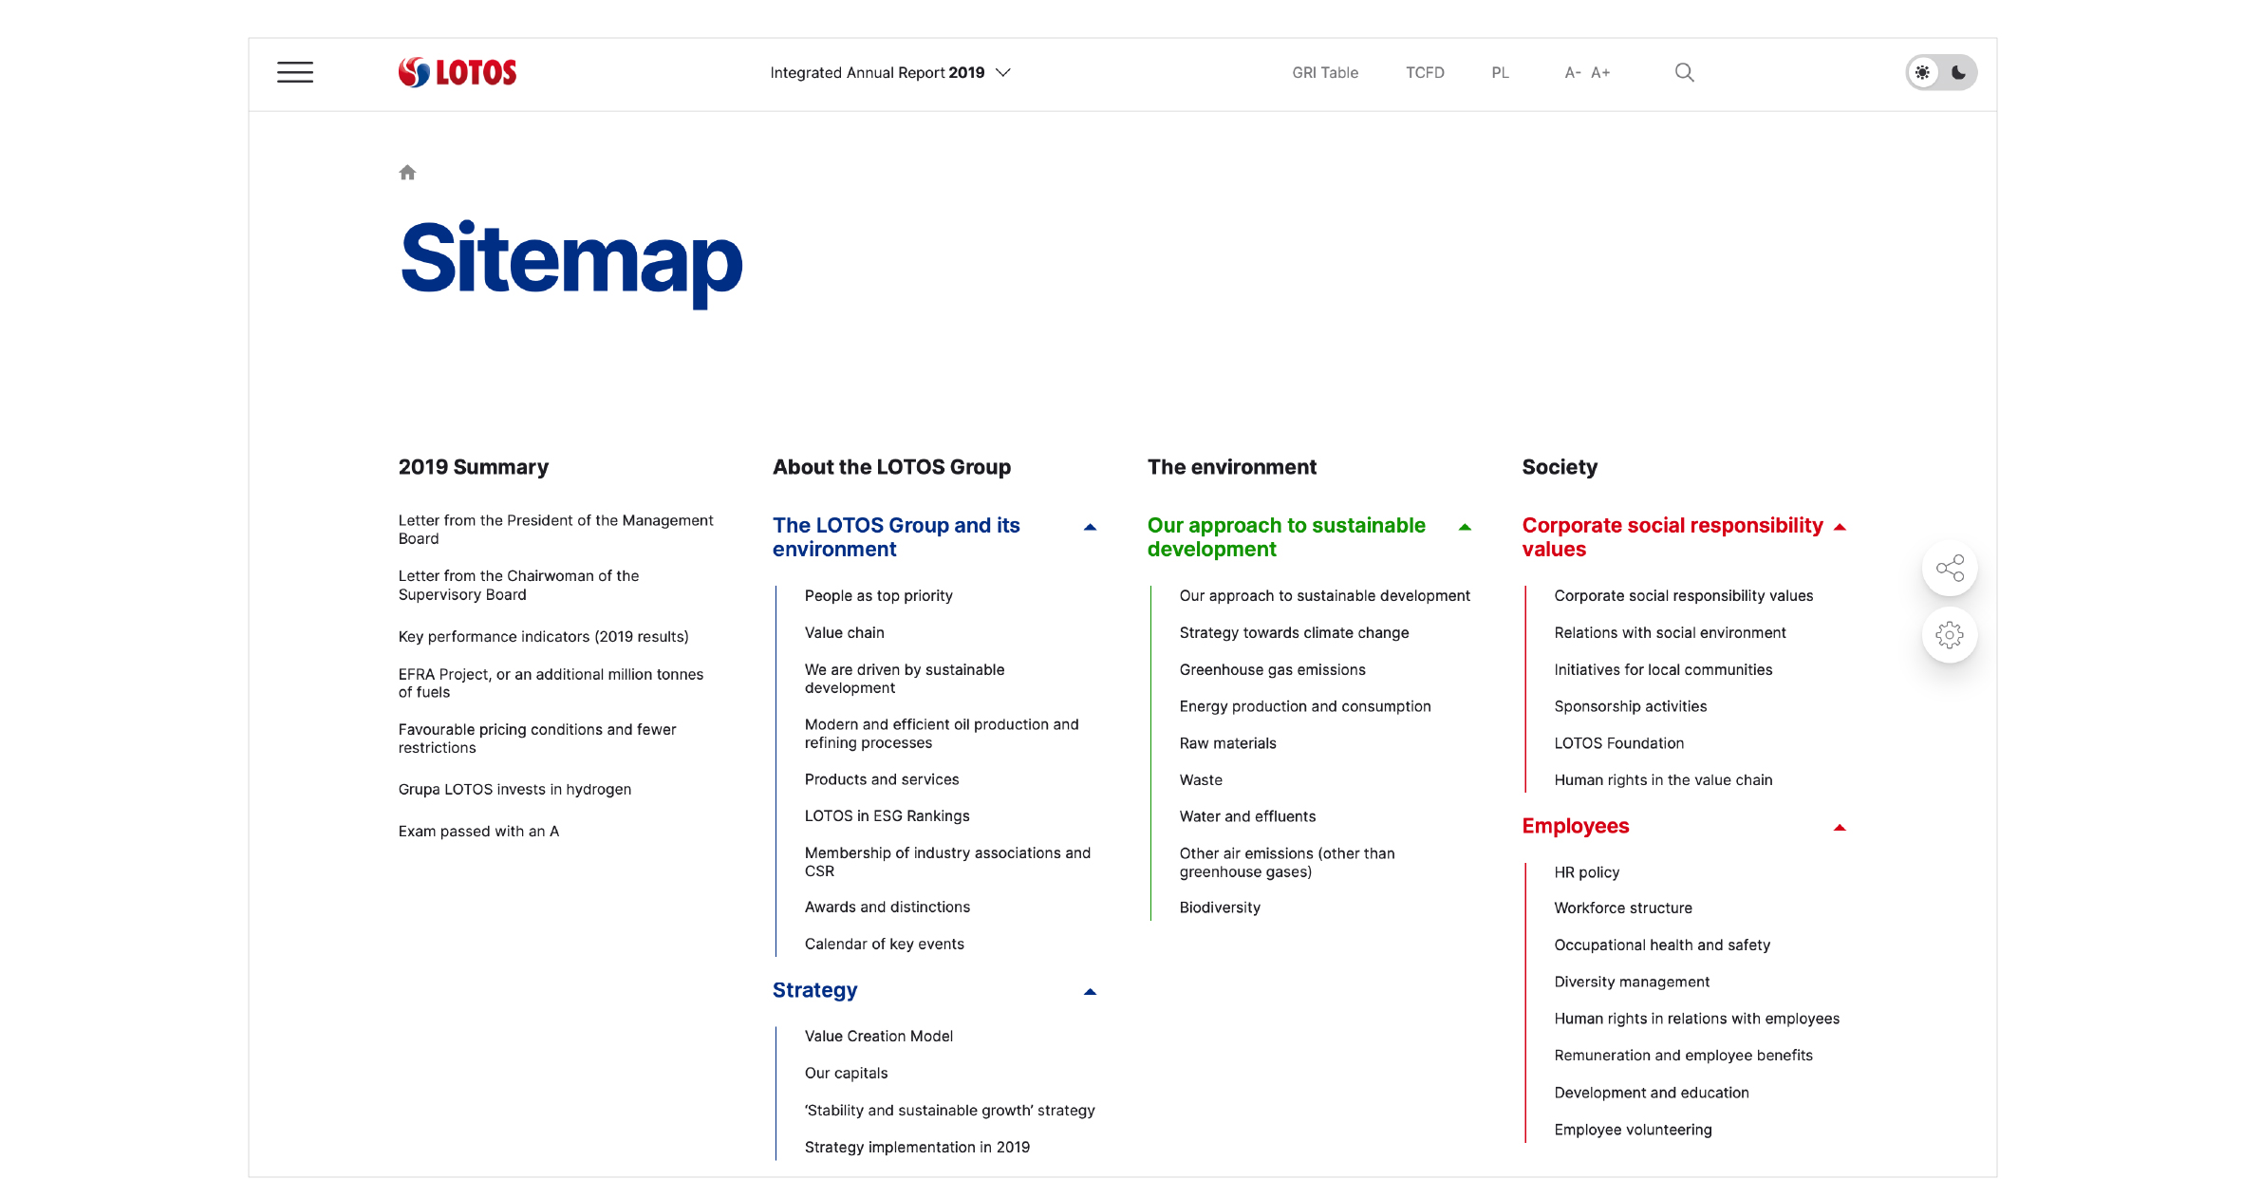
Task: Toggle light/dark mode switch
Action: pyautogui.click(x=1941, y=72)
